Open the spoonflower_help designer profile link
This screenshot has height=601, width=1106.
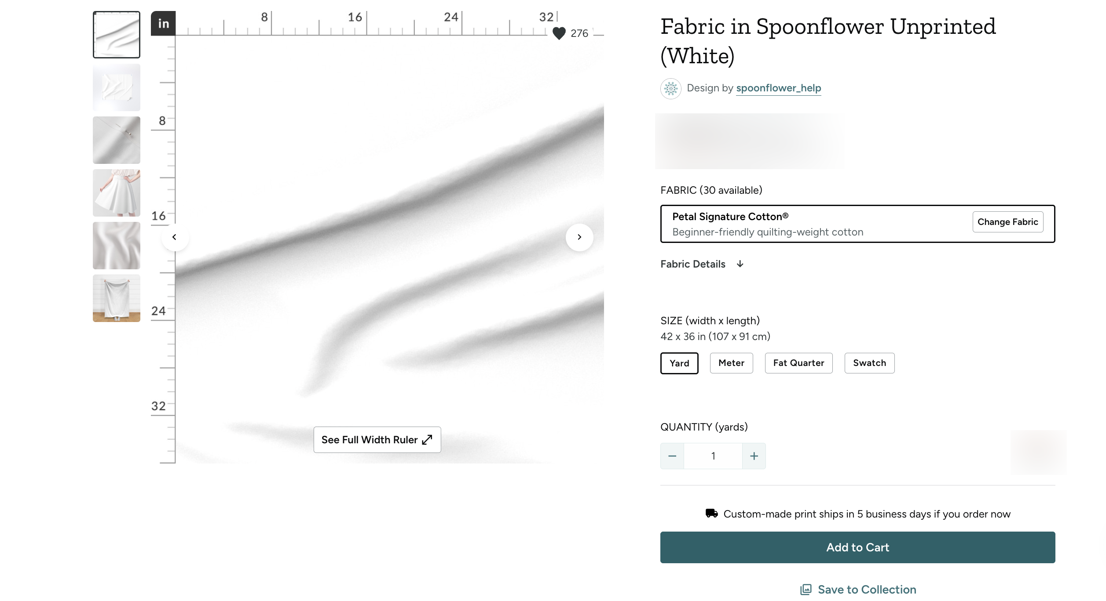pos(778,88)
